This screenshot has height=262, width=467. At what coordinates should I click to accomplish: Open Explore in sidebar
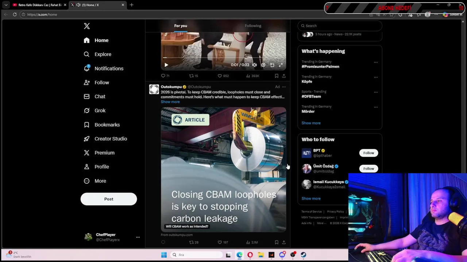pyautogui.click(x=97, y=54)
